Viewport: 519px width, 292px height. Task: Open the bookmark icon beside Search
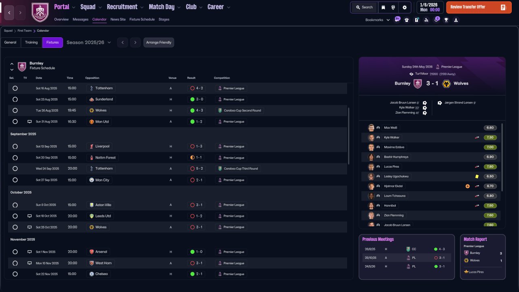click(x=383, y=7)
